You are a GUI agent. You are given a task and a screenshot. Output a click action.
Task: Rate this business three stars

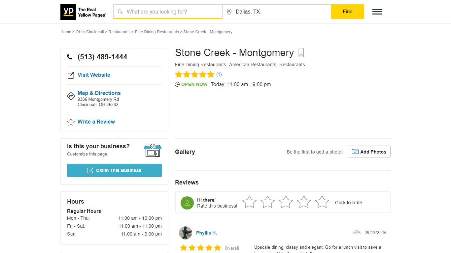pos(286,202)
